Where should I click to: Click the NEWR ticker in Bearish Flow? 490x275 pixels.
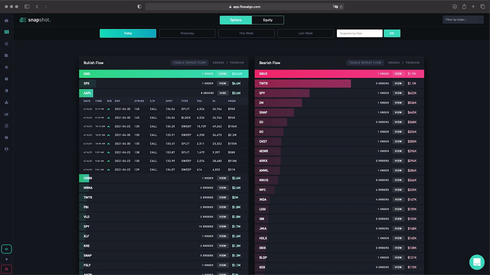[x=263, y=151]
